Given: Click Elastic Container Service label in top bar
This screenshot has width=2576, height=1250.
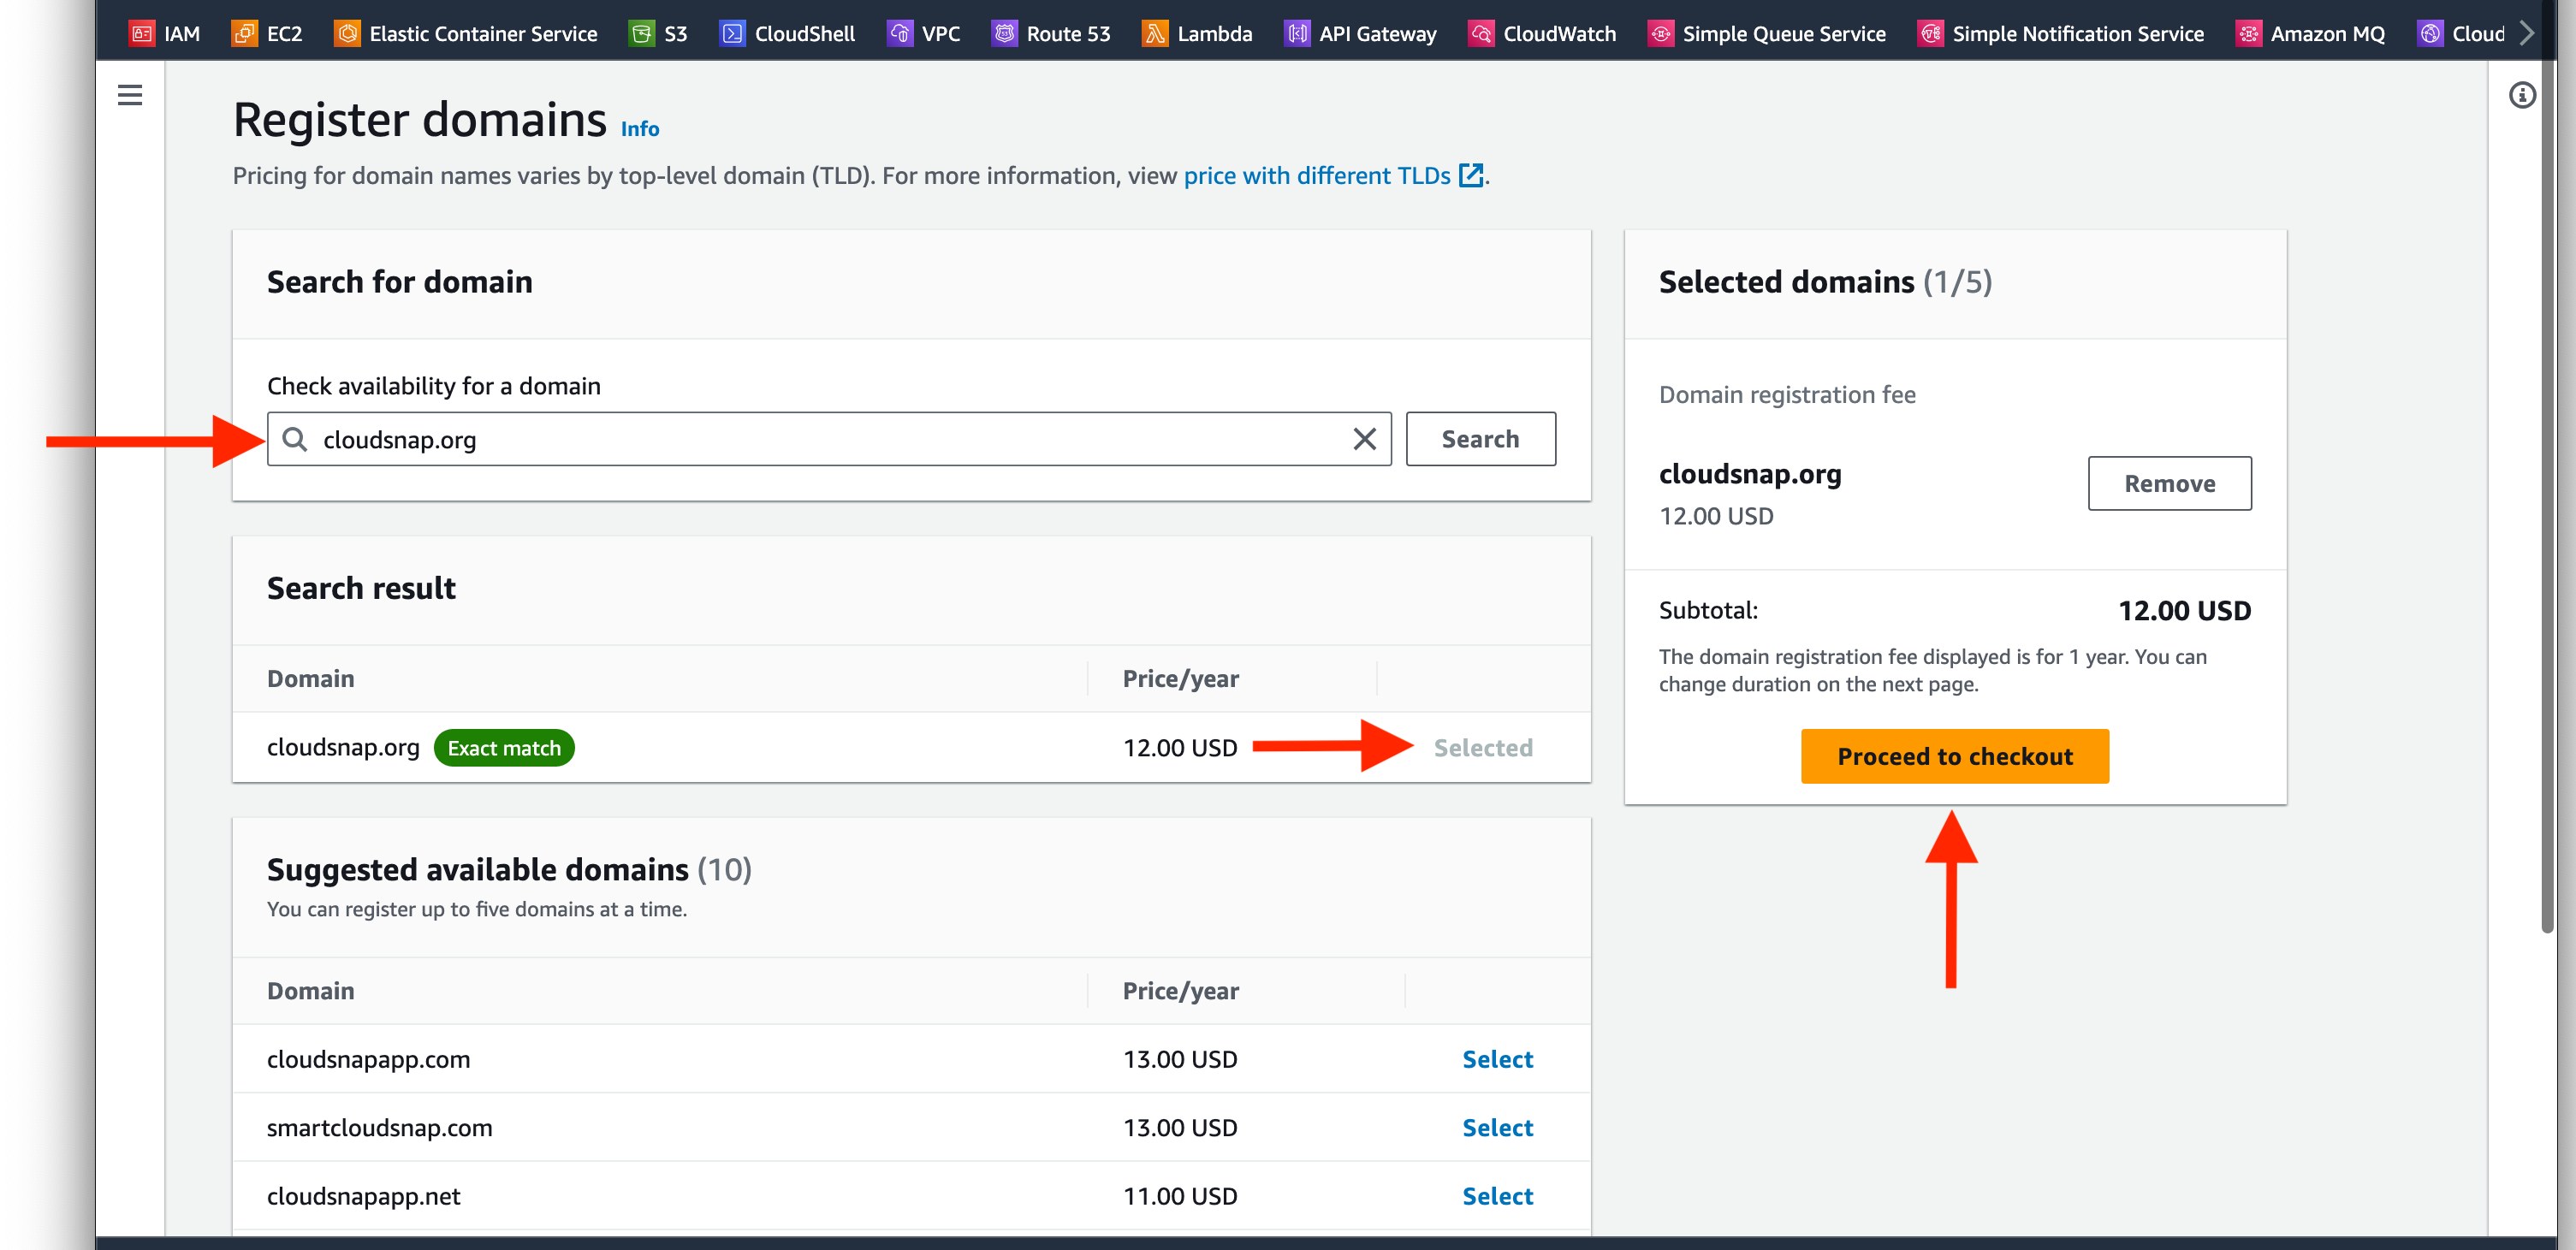Looking at the screenshot, I should pos(483,34).
